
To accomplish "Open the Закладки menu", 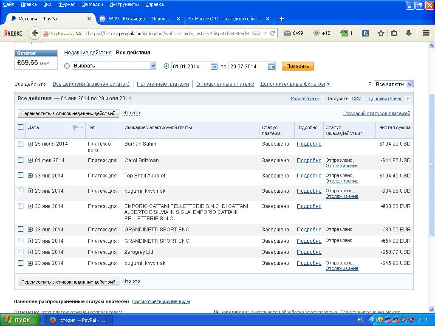I will click(x=92, y=4).
